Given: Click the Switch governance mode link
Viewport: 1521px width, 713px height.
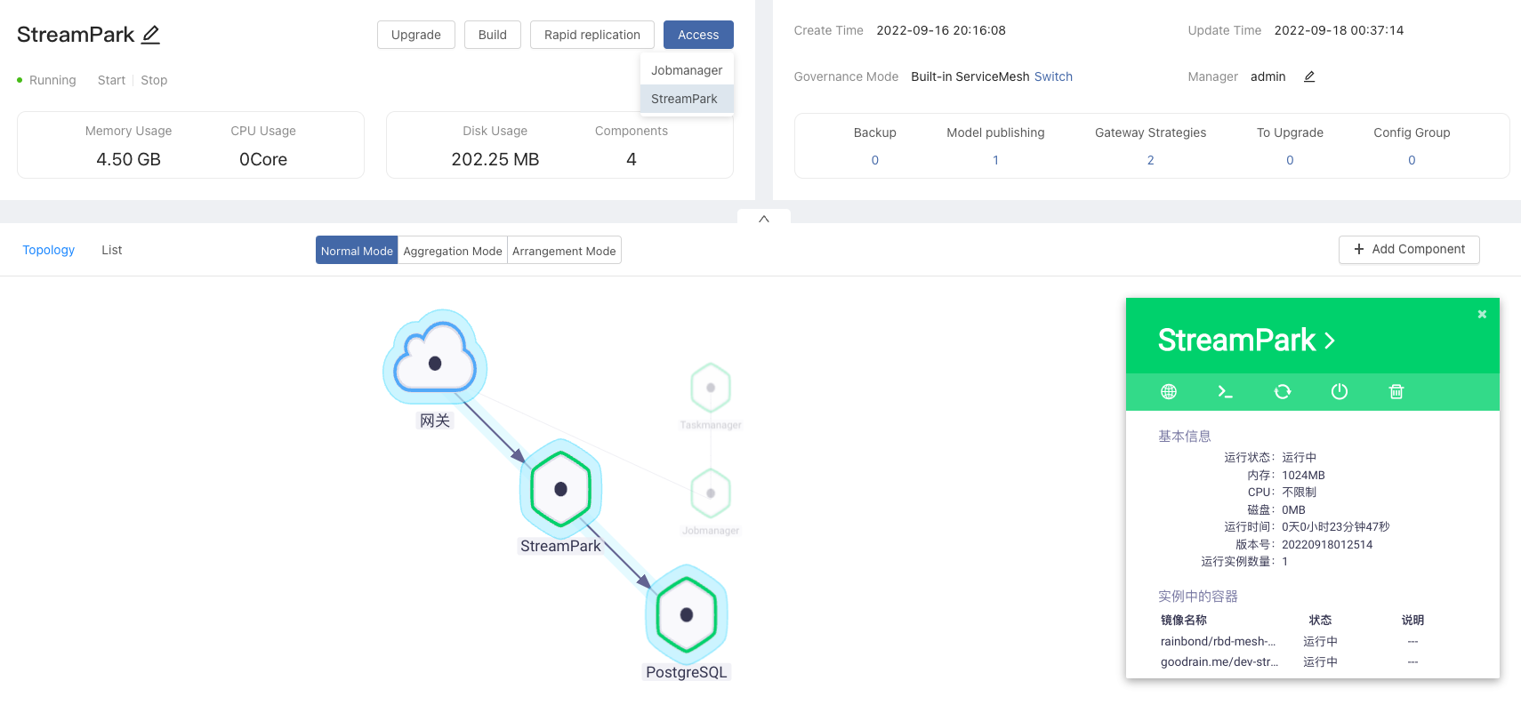Looking at the screenshot, I should coord(1053,76).
